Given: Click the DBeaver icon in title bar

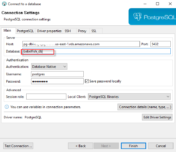Looking at the screenshot, I should [4, 4].
